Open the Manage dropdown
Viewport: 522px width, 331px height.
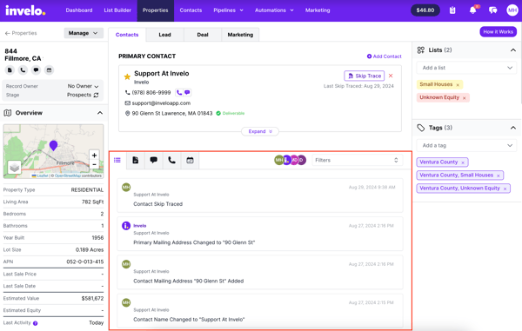(x=84, y=33)
